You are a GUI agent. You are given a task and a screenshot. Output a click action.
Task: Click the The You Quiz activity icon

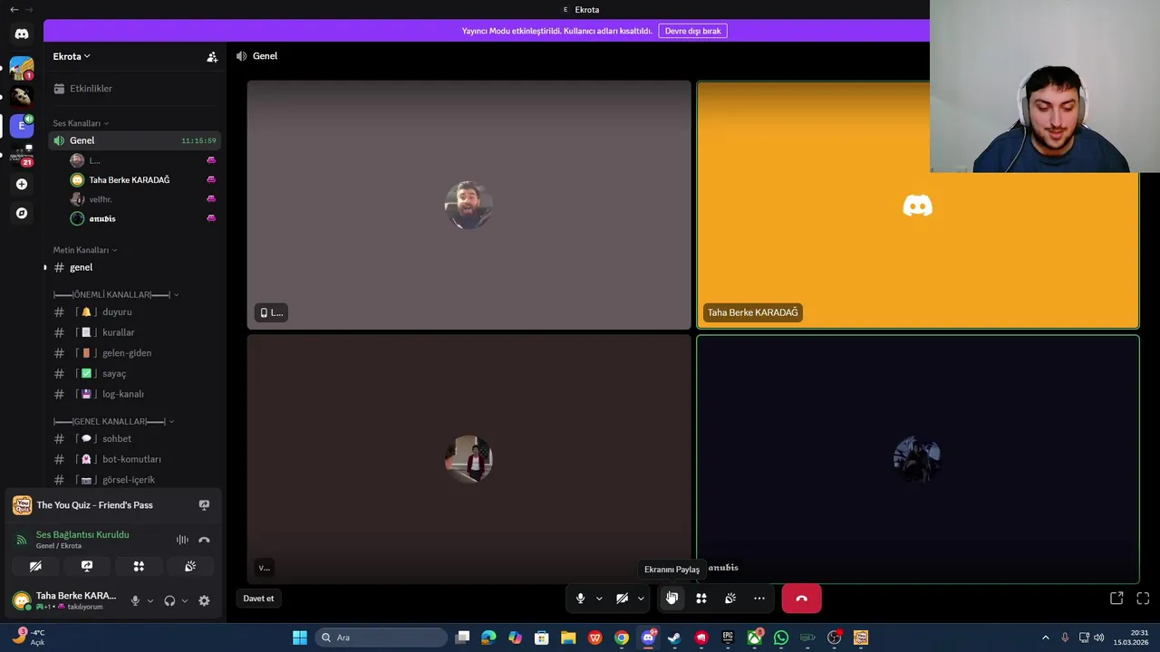[22, 505]
